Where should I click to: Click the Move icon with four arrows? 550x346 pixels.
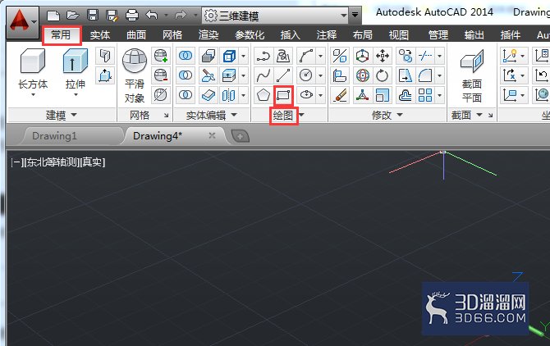point(383,56)
